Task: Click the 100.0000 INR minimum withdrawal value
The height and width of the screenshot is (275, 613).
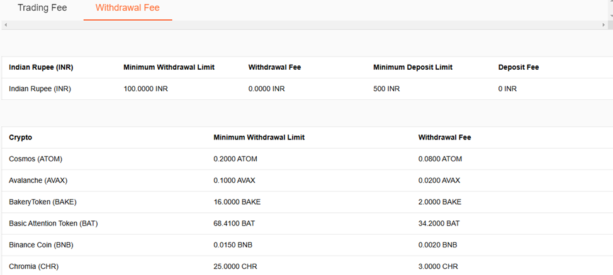Action: (x=145, y=89)
